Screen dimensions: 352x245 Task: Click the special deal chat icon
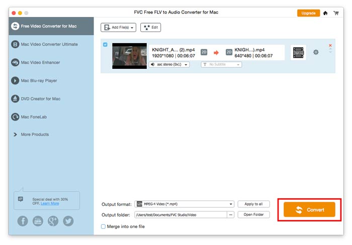tap(21, 199)
